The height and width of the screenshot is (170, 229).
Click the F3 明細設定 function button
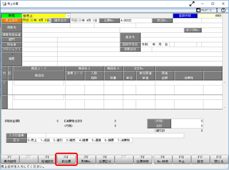47,159
